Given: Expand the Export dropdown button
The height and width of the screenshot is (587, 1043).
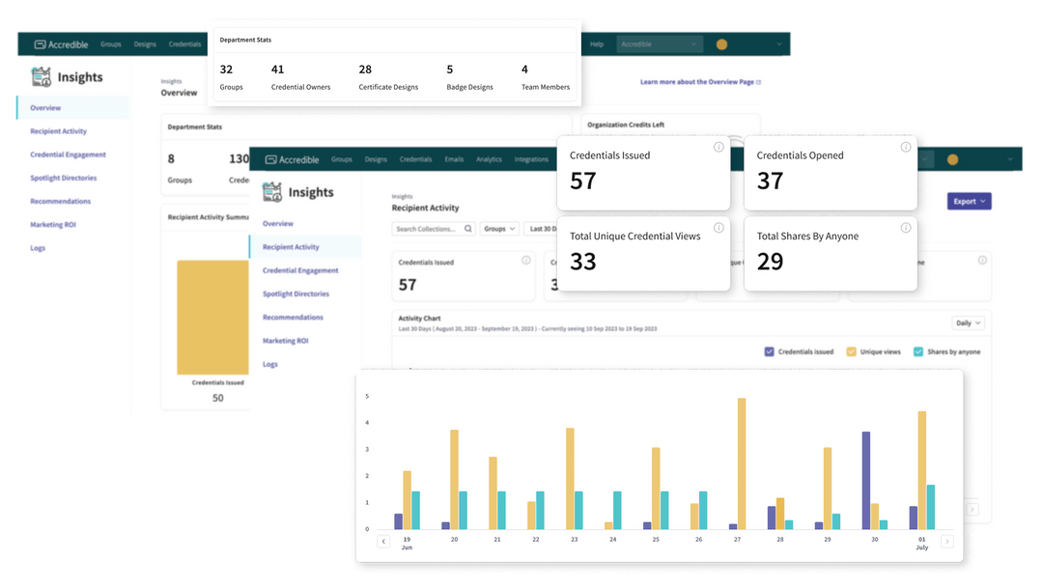Looking at the screenshot, I should [970, 202].
